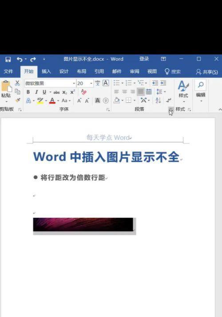Viewport: 222px width, 317px height.
Task: Open the font size dropdown showing 20
Action: [x=91, y=83]
